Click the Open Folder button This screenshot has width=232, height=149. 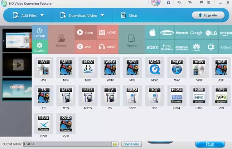pyautogui.click(x=131, y=144)
